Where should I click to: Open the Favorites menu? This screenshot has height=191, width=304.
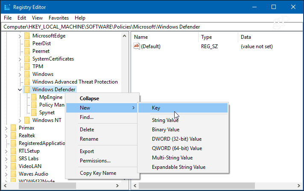pyautogui.click(x=58, y=18)
